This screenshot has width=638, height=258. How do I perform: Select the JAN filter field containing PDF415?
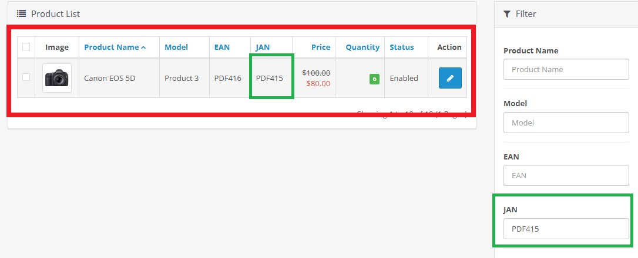566,229
